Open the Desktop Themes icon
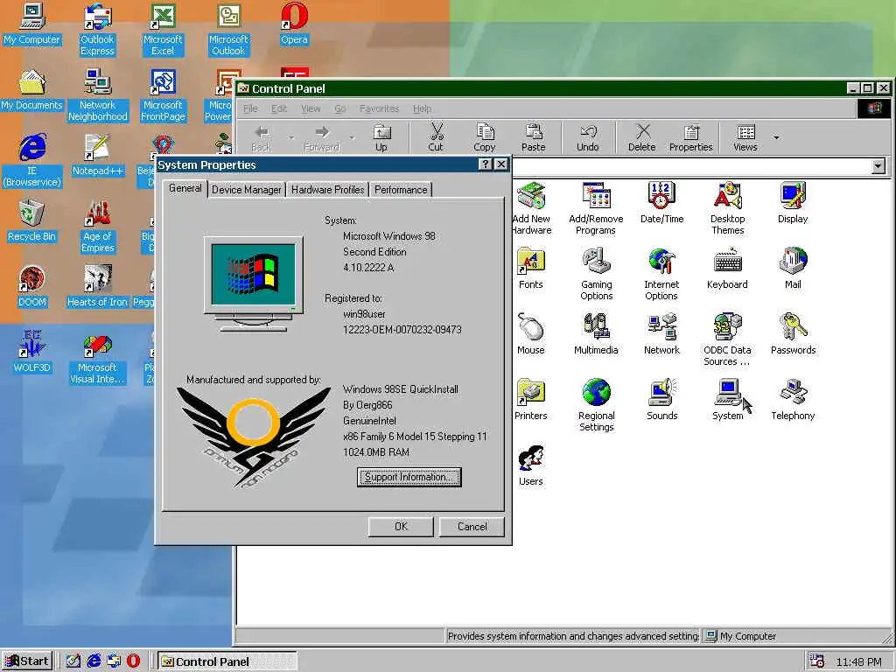 (727, 208)
